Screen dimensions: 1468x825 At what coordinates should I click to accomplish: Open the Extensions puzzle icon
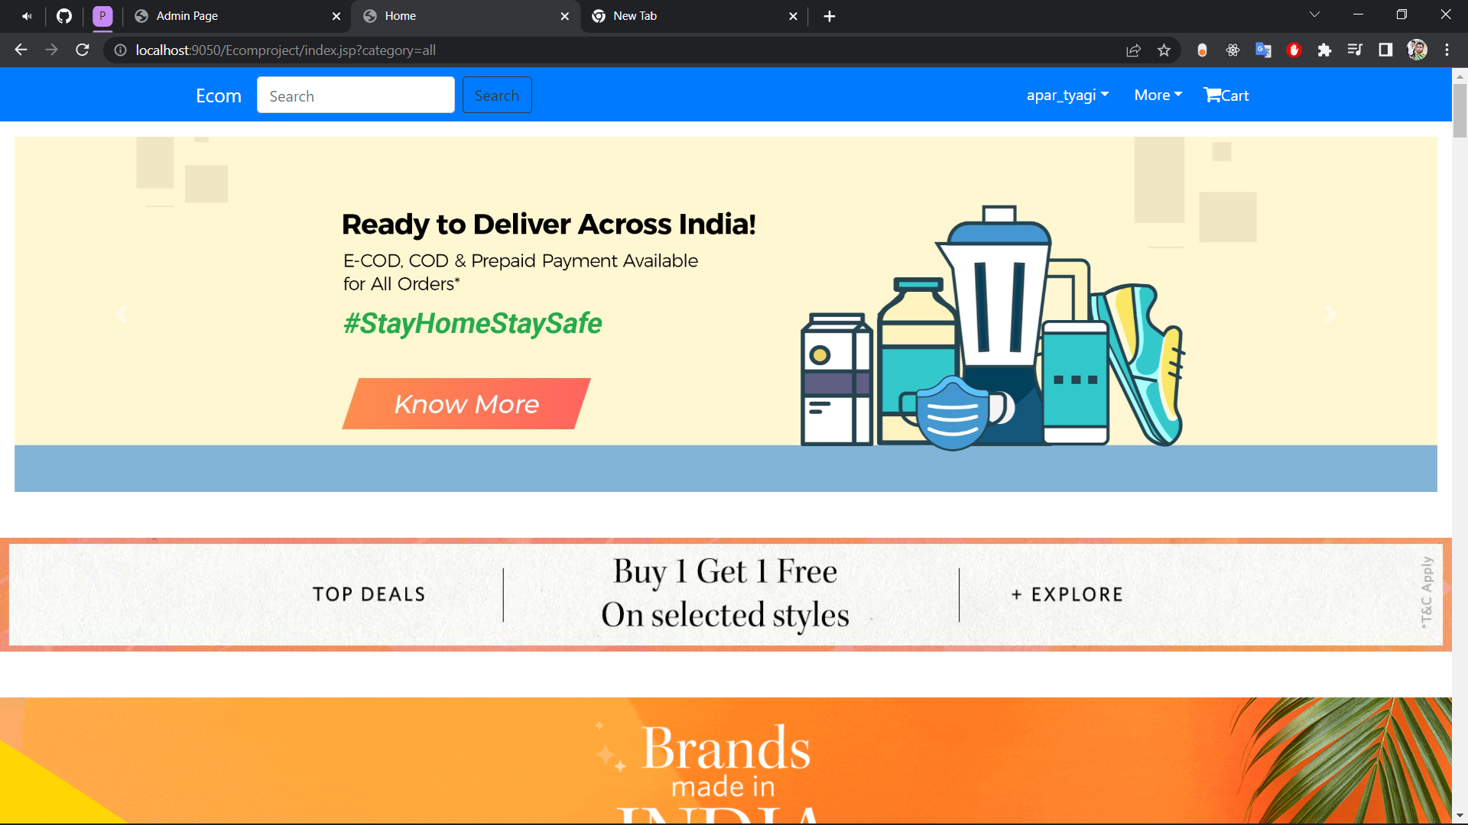(1324, 50)
